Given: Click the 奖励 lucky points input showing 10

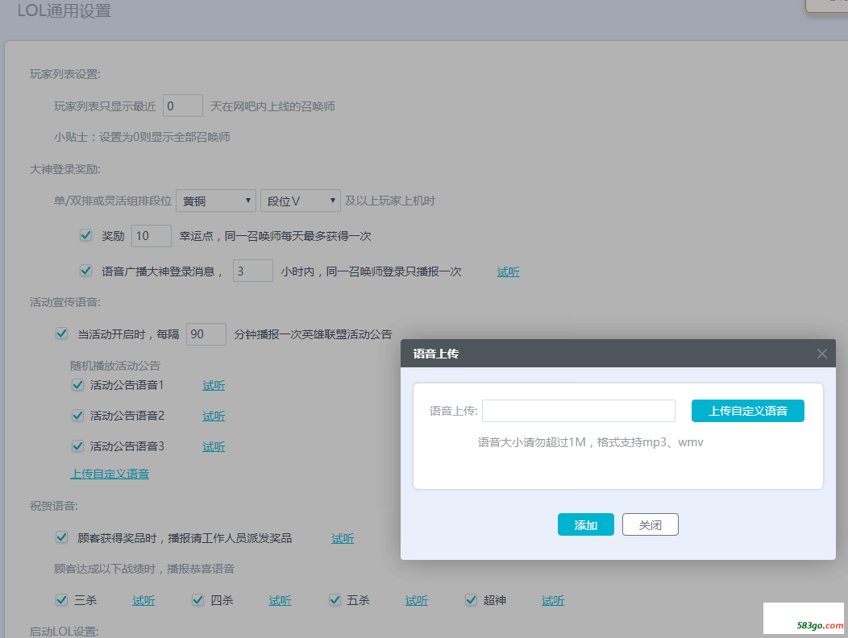Looking at the screenshot, I should [152, 236].
